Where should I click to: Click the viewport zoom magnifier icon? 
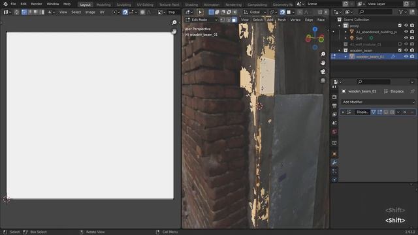323,54
